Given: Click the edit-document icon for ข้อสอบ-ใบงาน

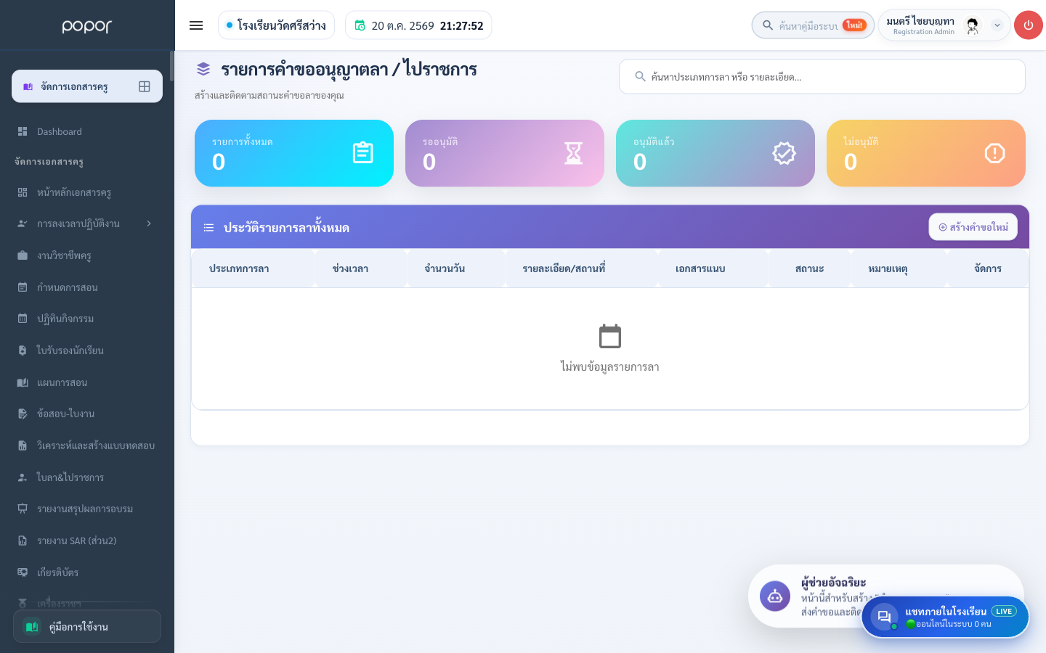Looking at the screenshot, I should click(x=23, y=414).
